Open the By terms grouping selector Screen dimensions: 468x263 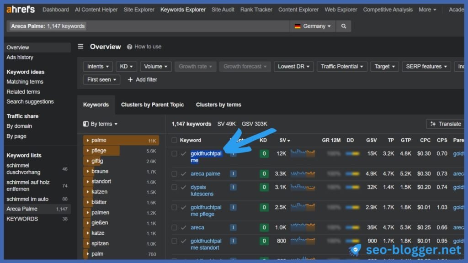click(x=100, y=124)
